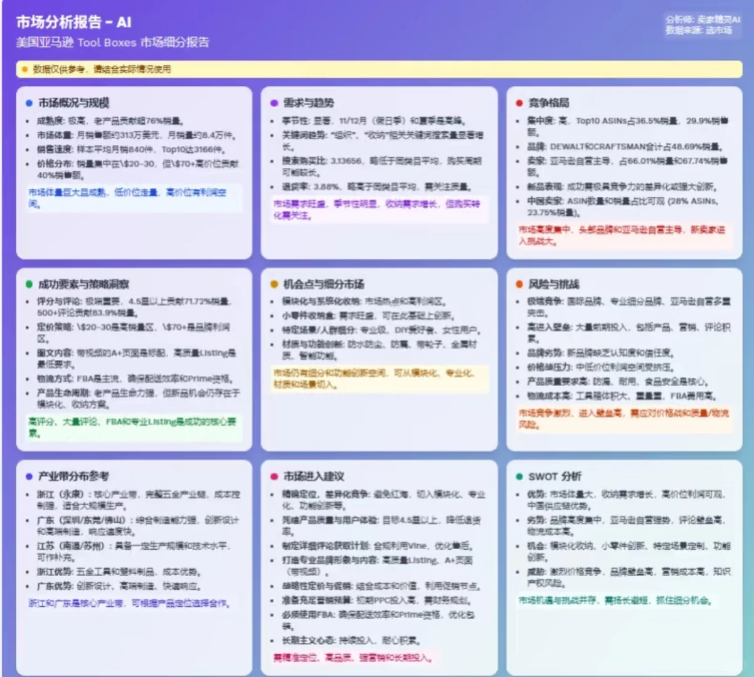
Task: Click the 广东（深圳/东莞/佛山） bullet
Action: coord(138,525)
